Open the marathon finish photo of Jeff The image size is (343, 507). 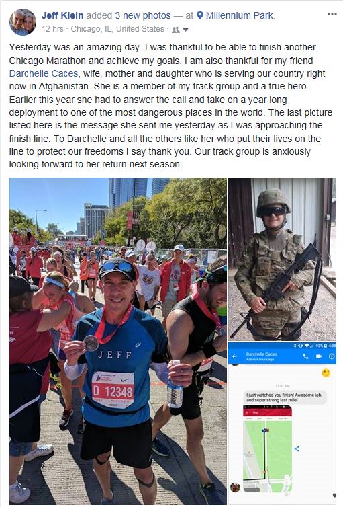[x=118, y=341]
